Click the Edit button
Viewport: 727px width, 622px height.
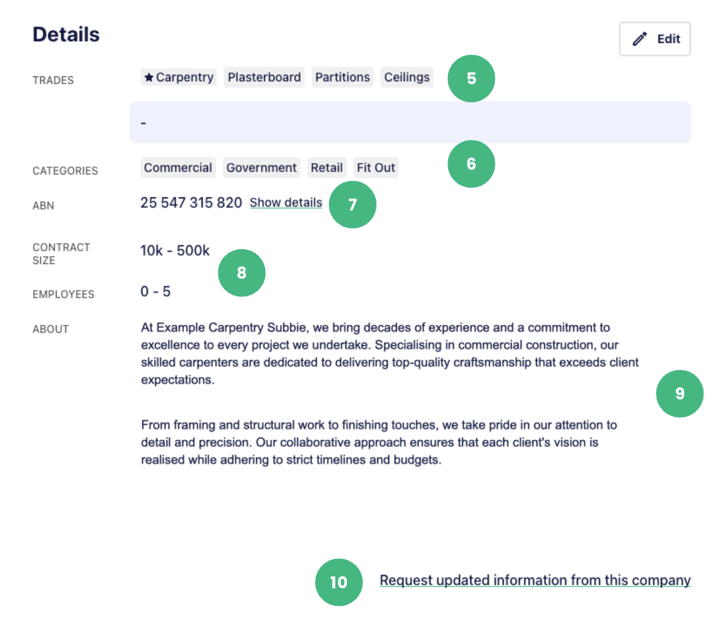pos(655,39)
